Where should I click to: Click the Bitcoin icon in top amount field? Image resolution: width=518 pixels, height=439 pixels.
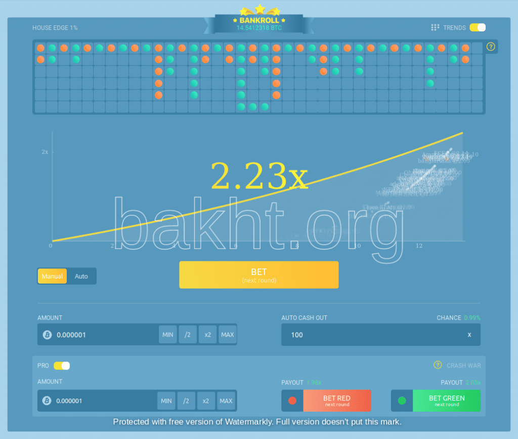pyautogui.click(x=47, y=335)
